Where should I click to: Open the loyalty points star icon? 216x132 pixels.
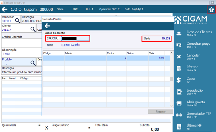pyautogui.click(x=211, y=9)
